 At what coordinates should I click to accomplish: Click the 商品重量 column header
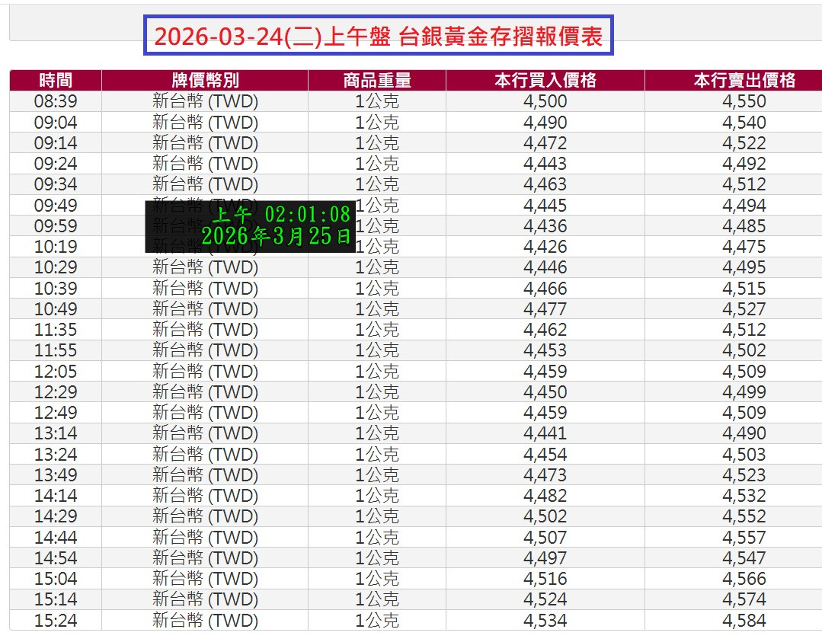pos(377,80)
